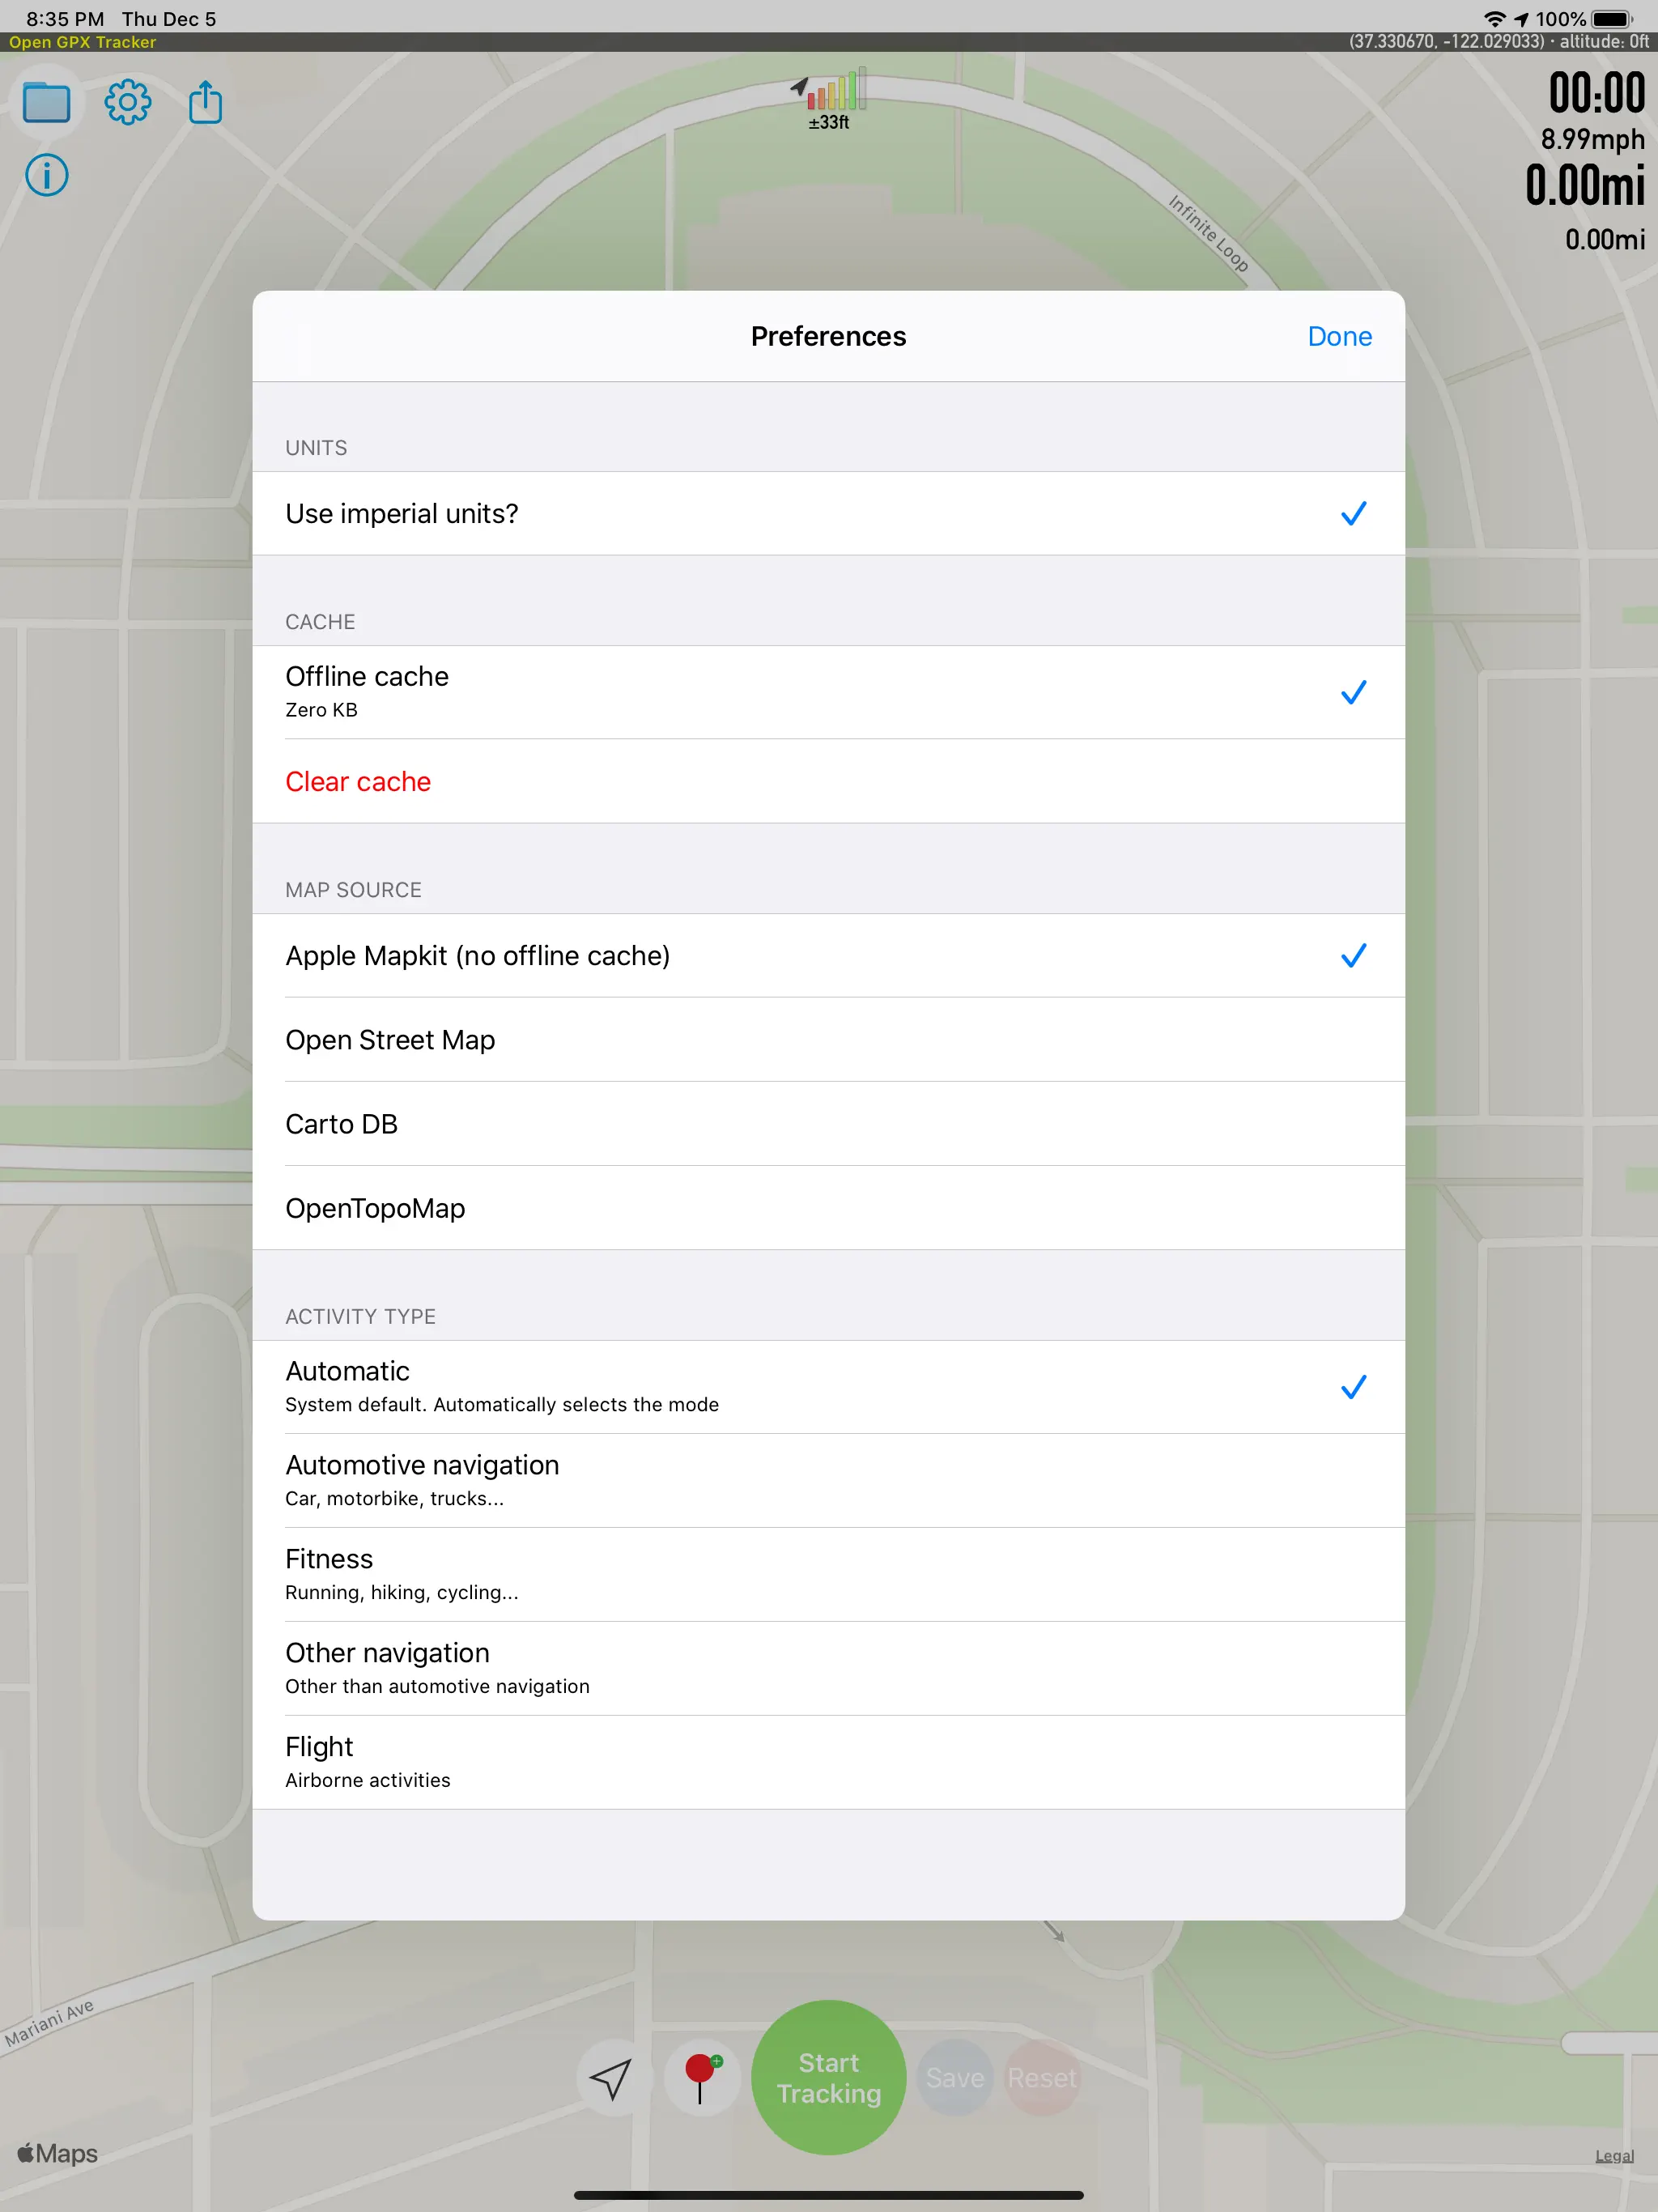Tap the follow-user location arrow button
Image resolution: width=1658 pixels, height=2212 pixels.
tap(611, 2078)
